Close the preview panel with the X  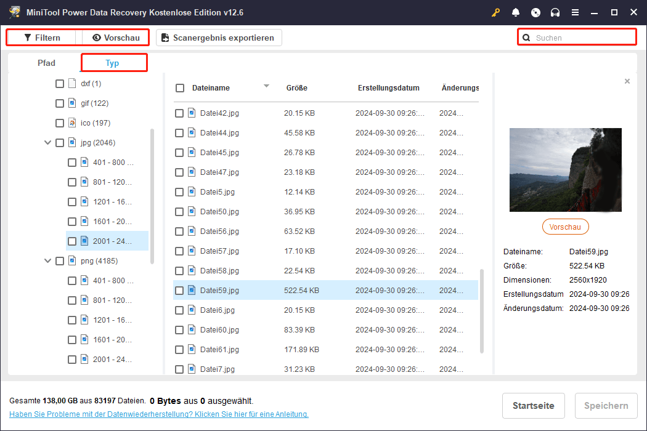point(627,81)
